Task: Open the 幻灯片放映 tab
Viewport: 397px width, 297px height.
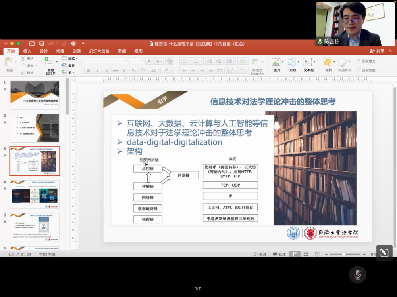Action: pyautogui.click(x=99, y=51)
